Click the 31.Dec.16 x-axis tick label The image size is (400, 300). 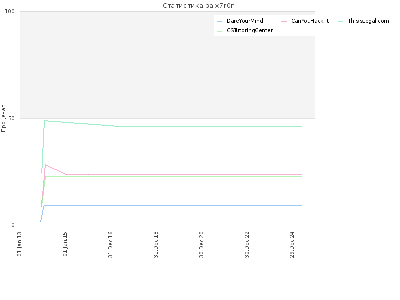110,245
